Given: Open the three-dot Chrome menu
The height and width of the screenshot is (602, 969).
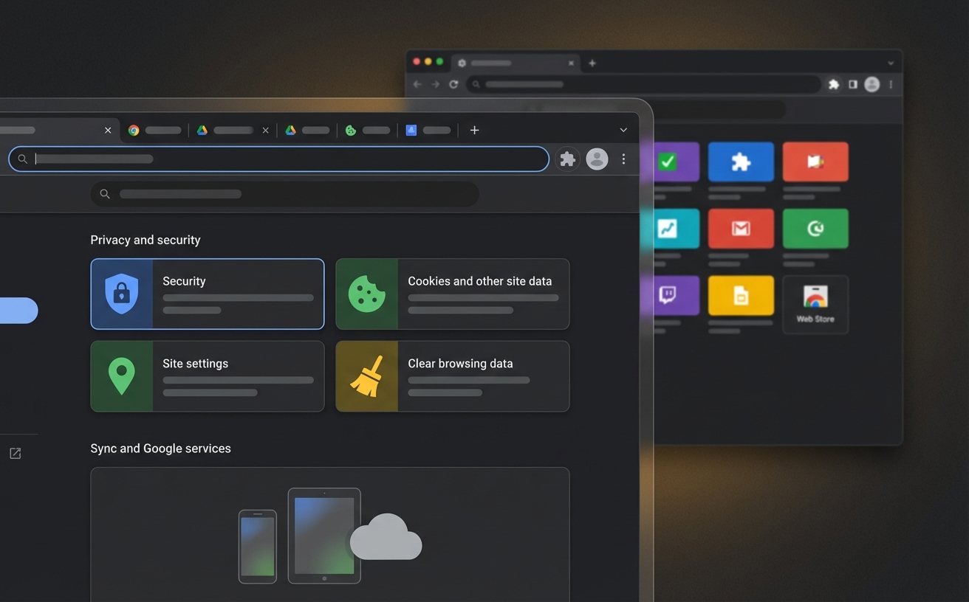Looking at the screenshot, I should (624, 159).
